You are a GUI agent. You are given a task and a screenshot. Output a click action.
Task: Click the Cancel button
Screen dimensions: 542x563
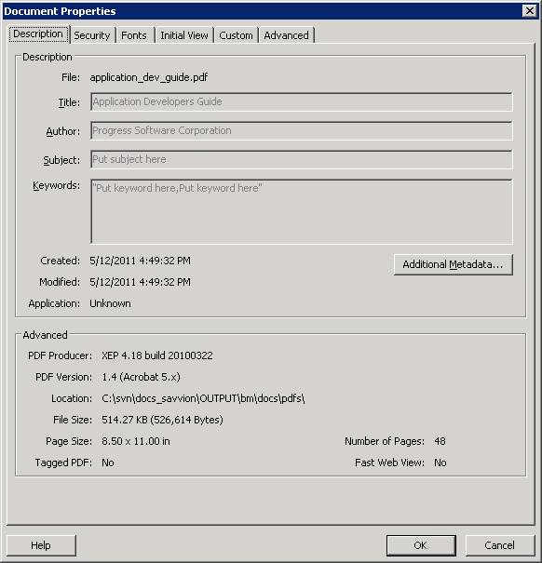pyautogui.click(x=499, y=545)
